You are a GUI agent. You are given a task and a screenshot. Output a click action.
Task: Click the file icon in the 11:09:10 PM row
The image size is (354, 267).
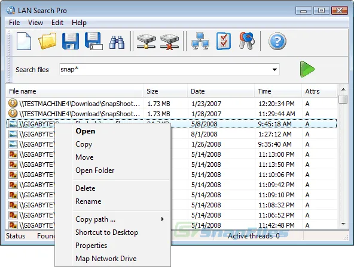[x=13, y=195]
